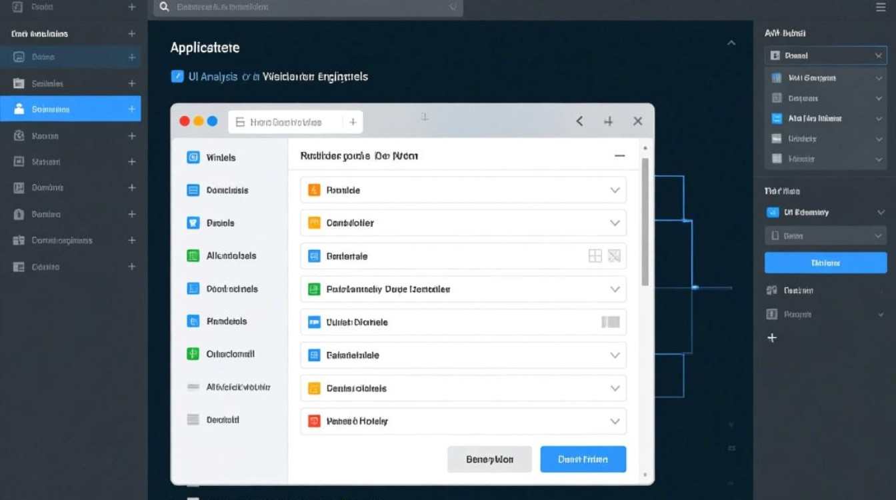Click the blue primary button in dialog footer
Viewport: 896px width, 500px height.
click(x=583, y=459)
